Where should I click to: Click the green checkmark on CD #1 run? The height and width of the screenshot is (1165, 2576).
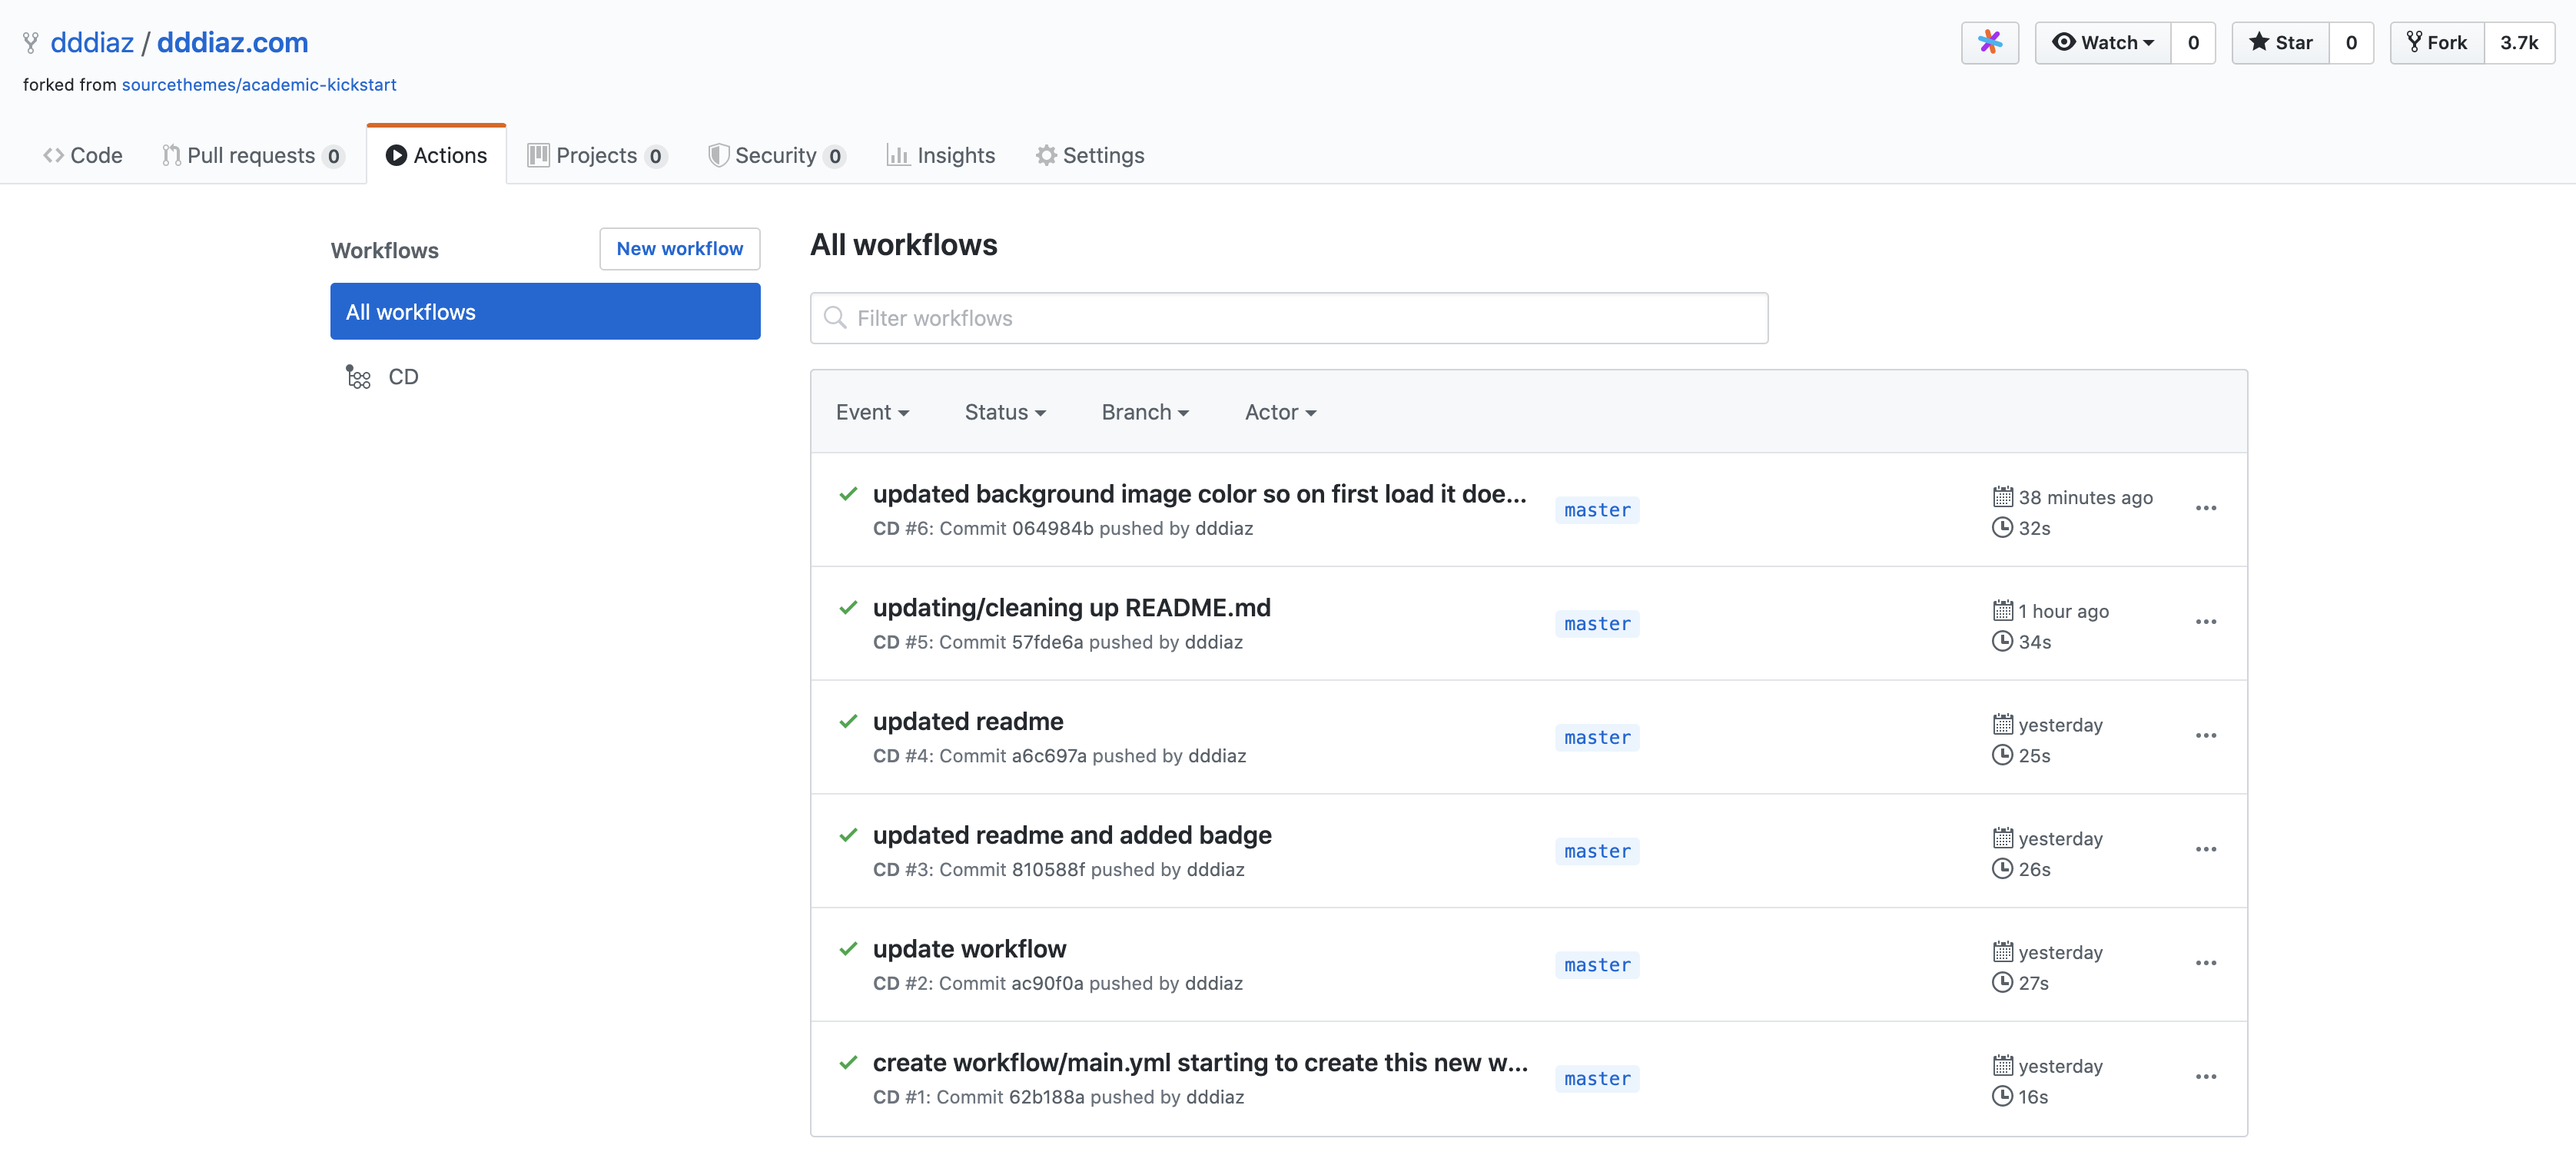click(x=848, y=1062)
